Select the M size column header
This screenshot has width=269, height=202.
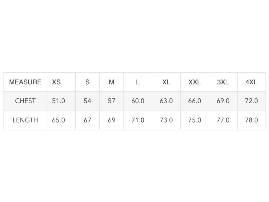point(112,82)
